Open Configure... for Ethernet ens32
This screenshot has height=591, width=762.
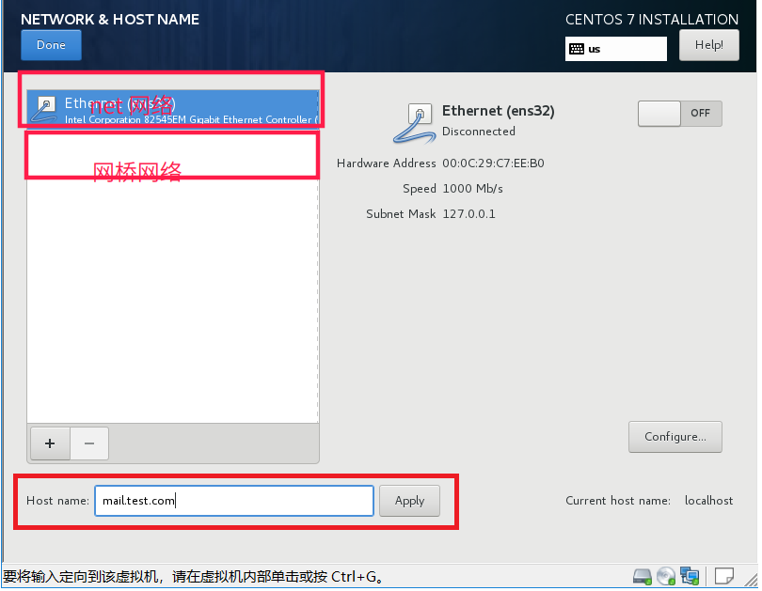coord(675,437)
